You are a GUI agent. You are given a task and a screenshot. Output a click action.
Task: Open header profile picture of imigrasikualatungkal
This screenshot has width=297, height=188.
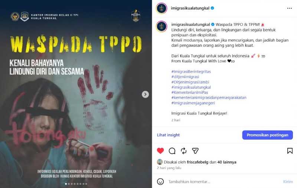point(161,8)
